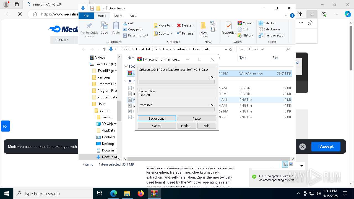354x199 pixels.
Task: Click the Edit command in Open group
Action: click(243, 29)
